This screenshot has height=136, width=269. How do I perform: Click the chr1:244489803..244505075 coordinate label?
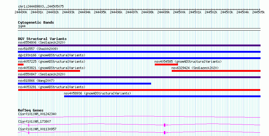coord(41,6)
